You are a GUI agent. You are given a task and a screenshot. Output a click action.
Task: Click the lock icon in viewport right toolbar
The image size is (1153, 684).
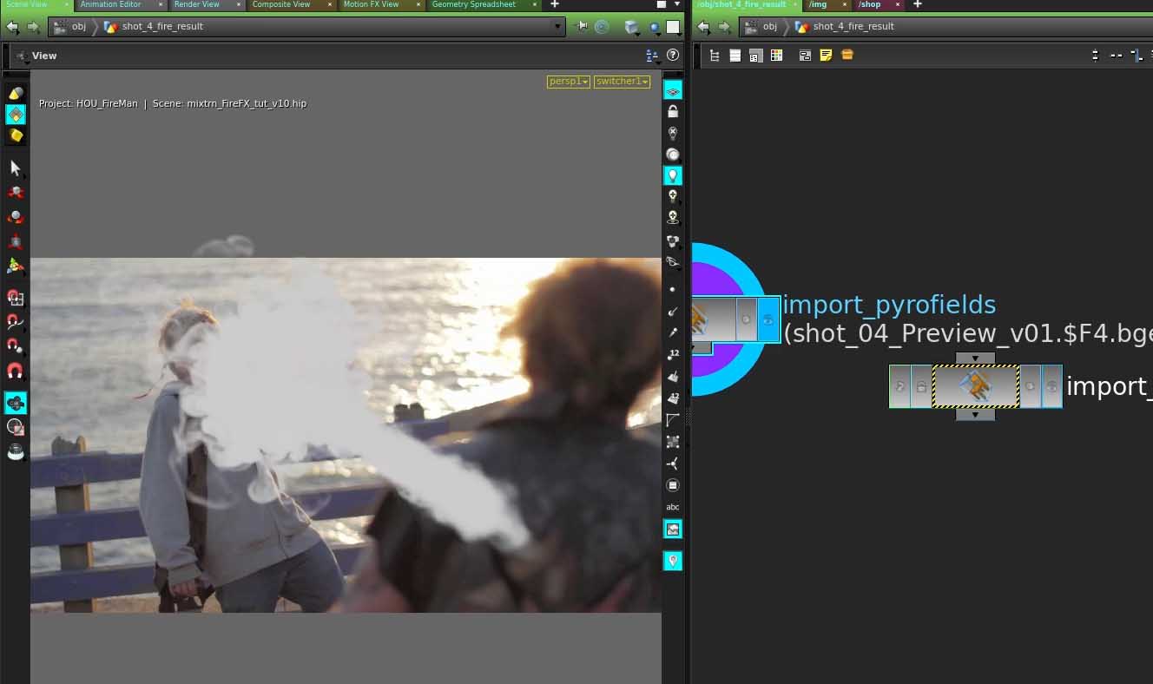click(673, 112)
